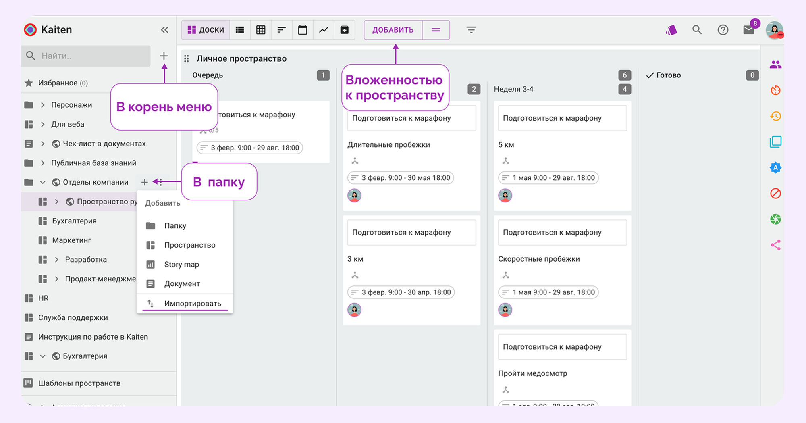The image size is (806, 423).
Task: Select Папку in the Добавить menu
Action: (175, 226)
